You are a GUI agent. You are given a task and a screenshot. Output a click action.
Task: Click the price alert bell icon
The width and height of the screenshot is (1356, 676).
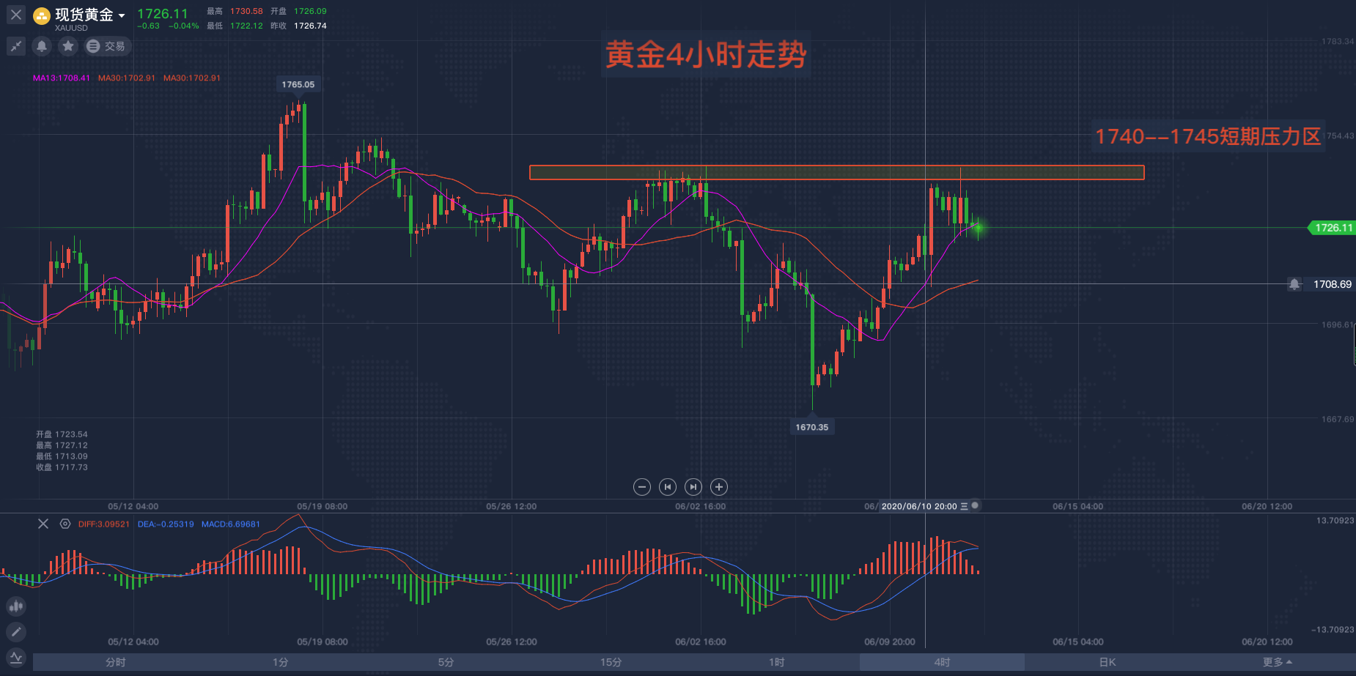coord(42,46)
